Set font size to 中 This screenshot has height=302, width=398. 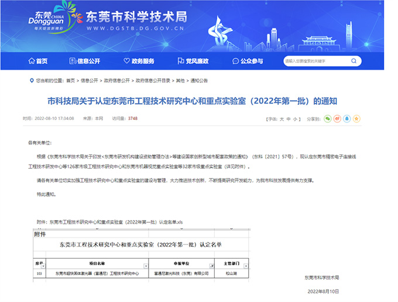coord(289,119)
